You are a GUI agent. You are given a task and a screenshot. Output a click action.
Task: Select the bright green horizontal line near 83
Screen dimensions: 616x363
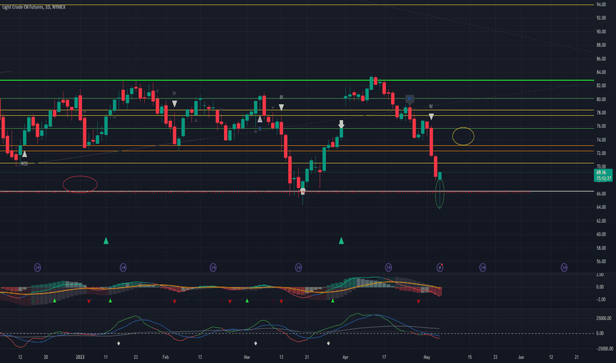click(x=297, y=80)
